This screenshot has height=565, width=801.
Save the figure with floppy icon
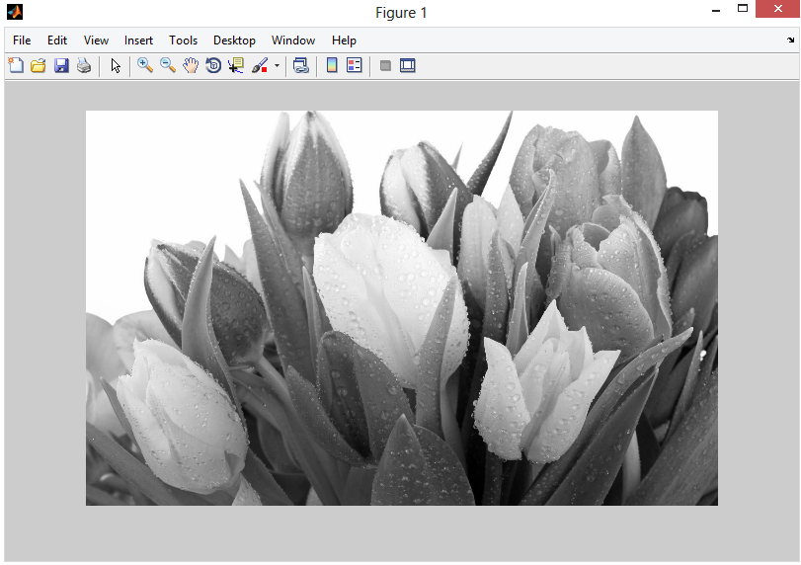pyautogui.click(x=61, y=65)
